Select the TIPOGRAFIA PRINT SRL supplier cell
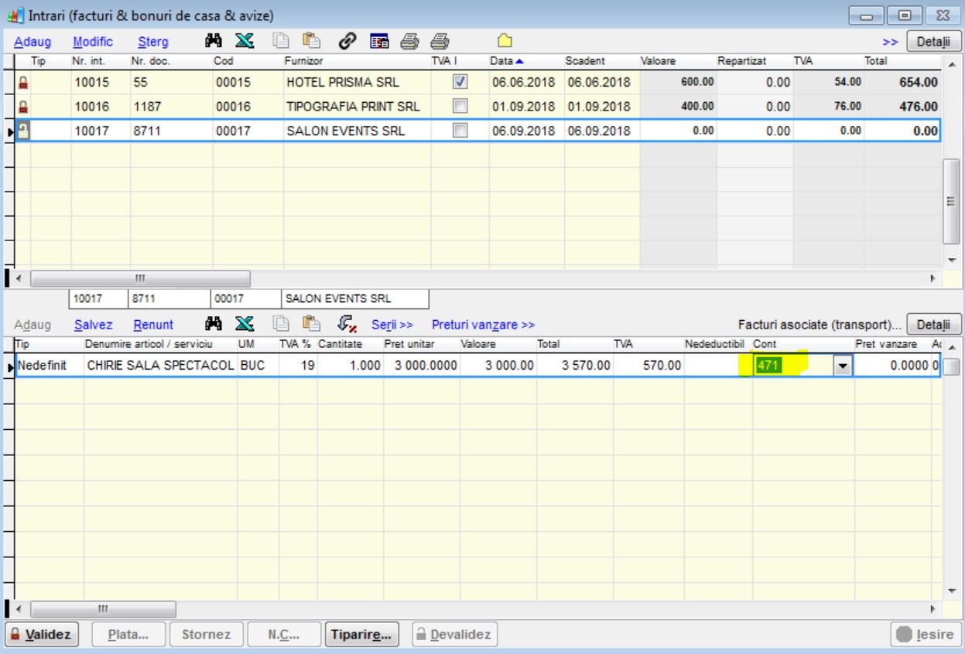 (357, 107)
